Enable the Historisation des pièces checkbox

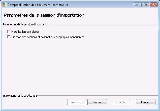coord(9,32)
